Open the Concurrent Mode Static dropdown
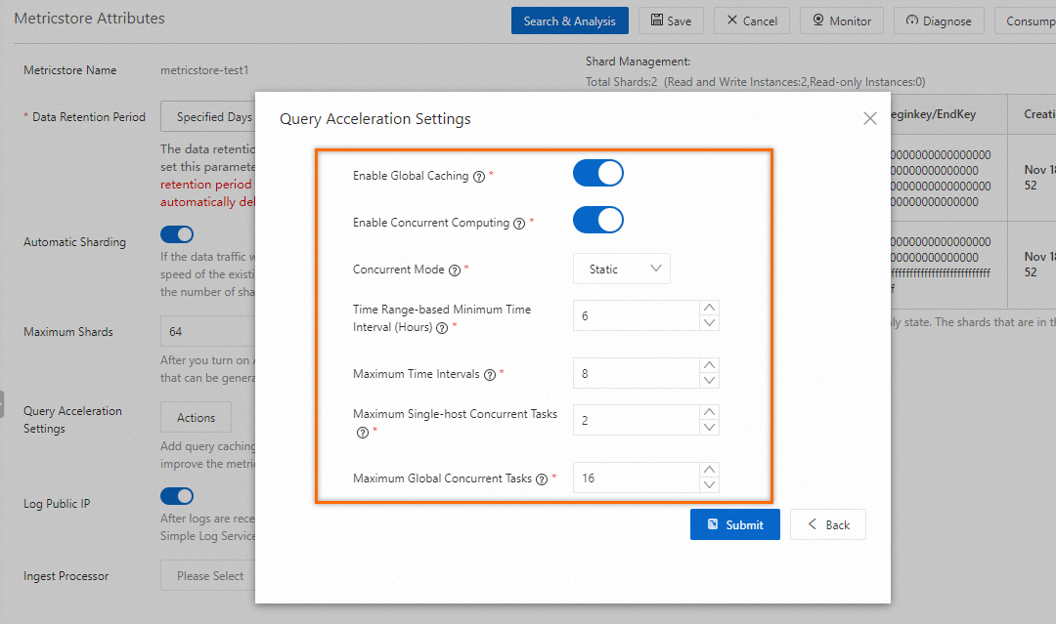This screenshot has width=1056, height=624. (622, 269)
